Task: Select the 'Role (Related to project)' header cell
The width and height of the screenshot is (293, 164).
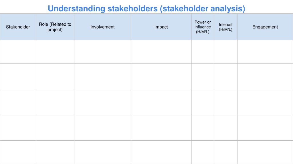Action: coord(55,27)
